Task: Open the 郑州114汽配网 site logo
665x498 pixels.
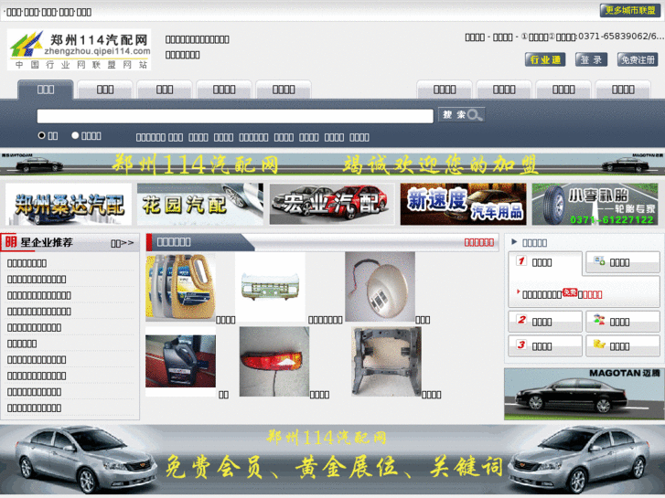Action: (x=80, y=49)
